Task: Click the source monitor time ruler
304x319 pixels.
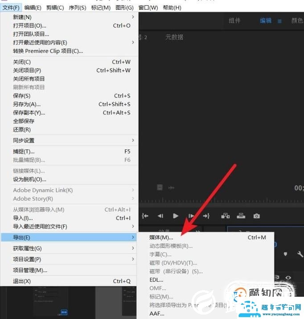Action: (221, 200)
